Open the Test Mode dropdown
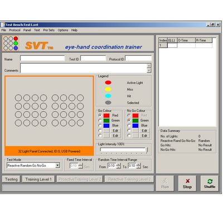This screenshot has width=223, height=223. [57, 165]
